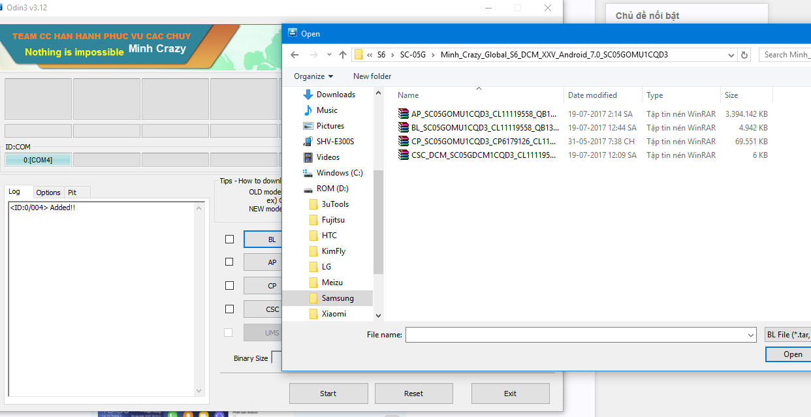Select the CSC_DCM_SC05GDCM1CQD3 archive file
Viewport: 811px width, 417px height.
tap(483, 155)
